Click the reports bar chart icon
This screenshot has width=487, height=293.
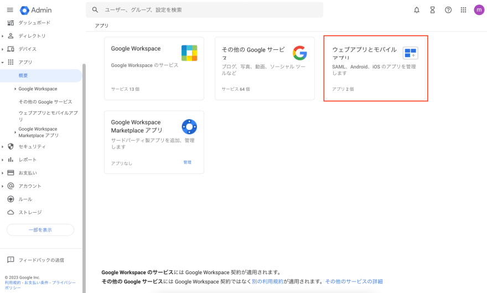coord(11,160)
